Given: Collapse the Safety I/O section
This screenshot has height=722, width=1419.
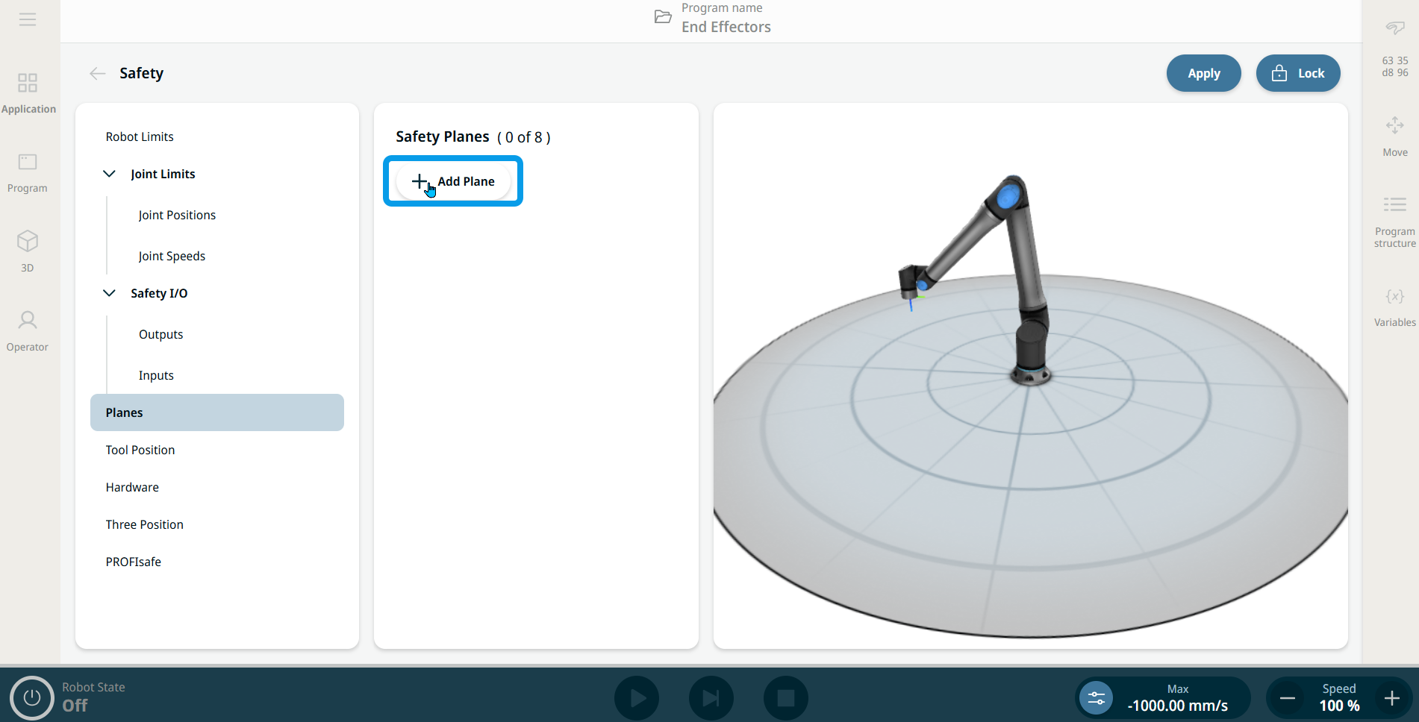Looking at the screenshot, I should click(x=109, y=293).
